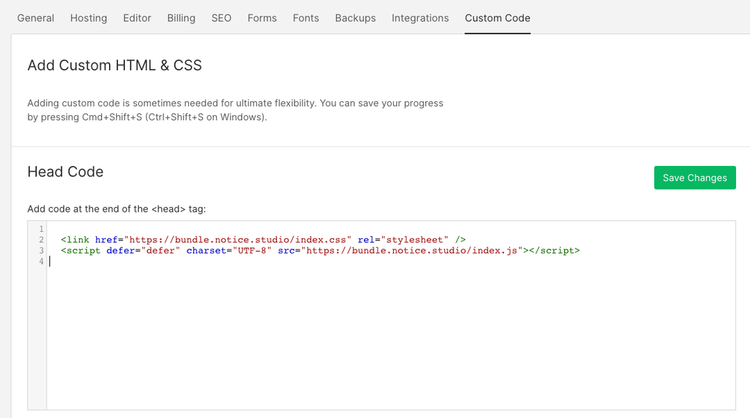750x418 pixels.
Task: Click the Add Custom HTML & CSS heading
Action: [115, 65]
